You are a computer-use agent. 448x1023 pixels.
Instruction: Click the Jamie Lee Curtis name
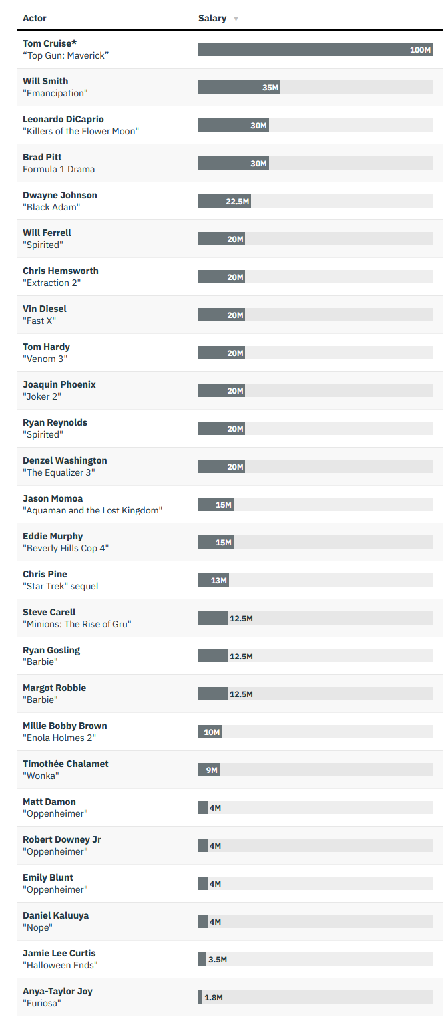coord(59,953)
